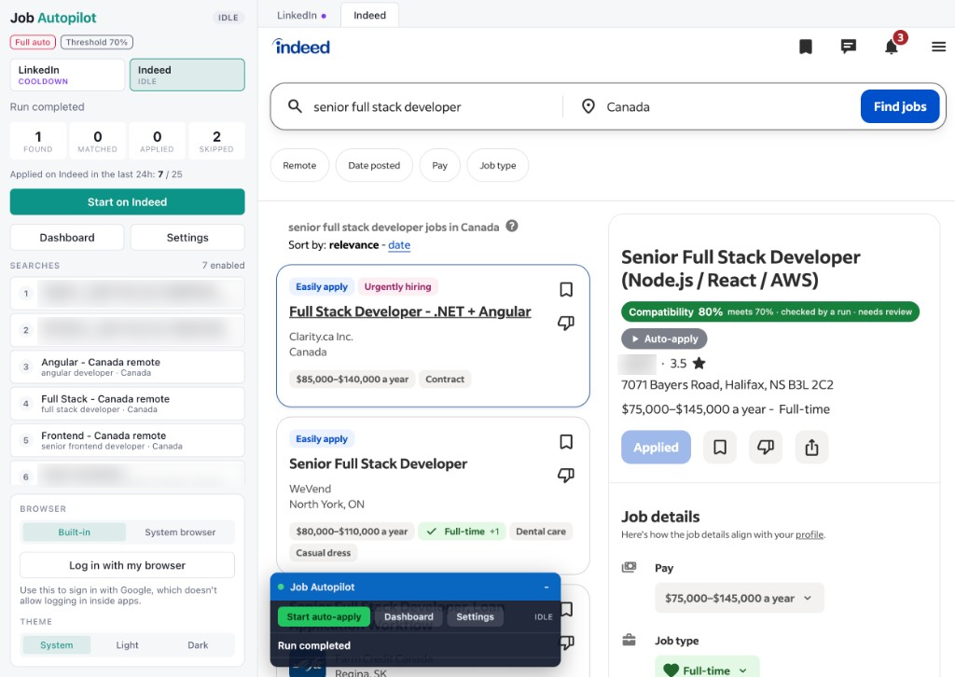Open the sidebar Dashboard button

click(67, 238)
